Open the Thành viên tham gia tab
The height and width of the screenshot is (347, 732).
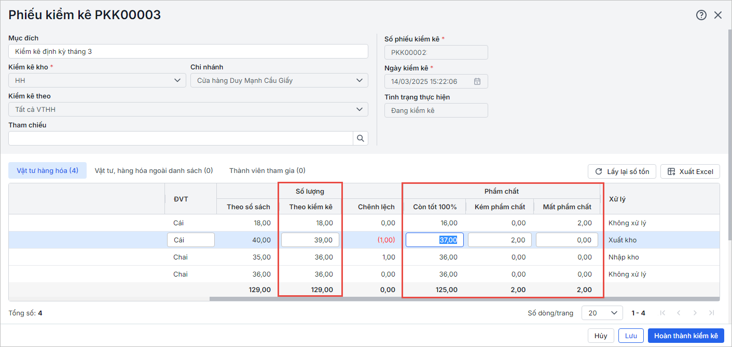(267, 170)
